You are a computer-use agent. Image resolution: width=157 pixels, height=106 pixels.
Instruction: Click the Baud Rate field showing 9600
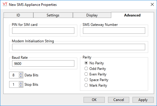43,63
